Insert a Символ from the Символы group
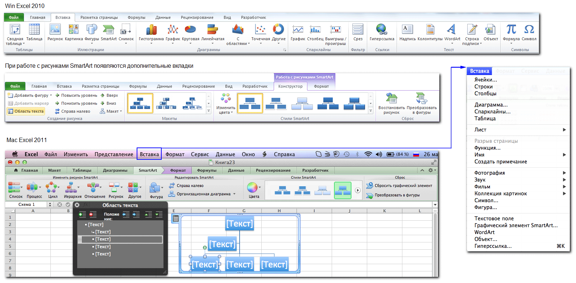 pyautogui.click(x=529, y=32)
